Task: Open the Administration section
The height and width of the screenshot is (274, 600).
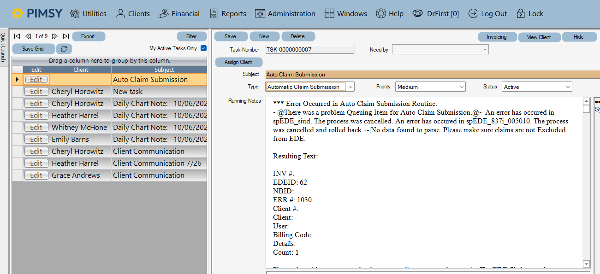Action: (x=285, y=13)
